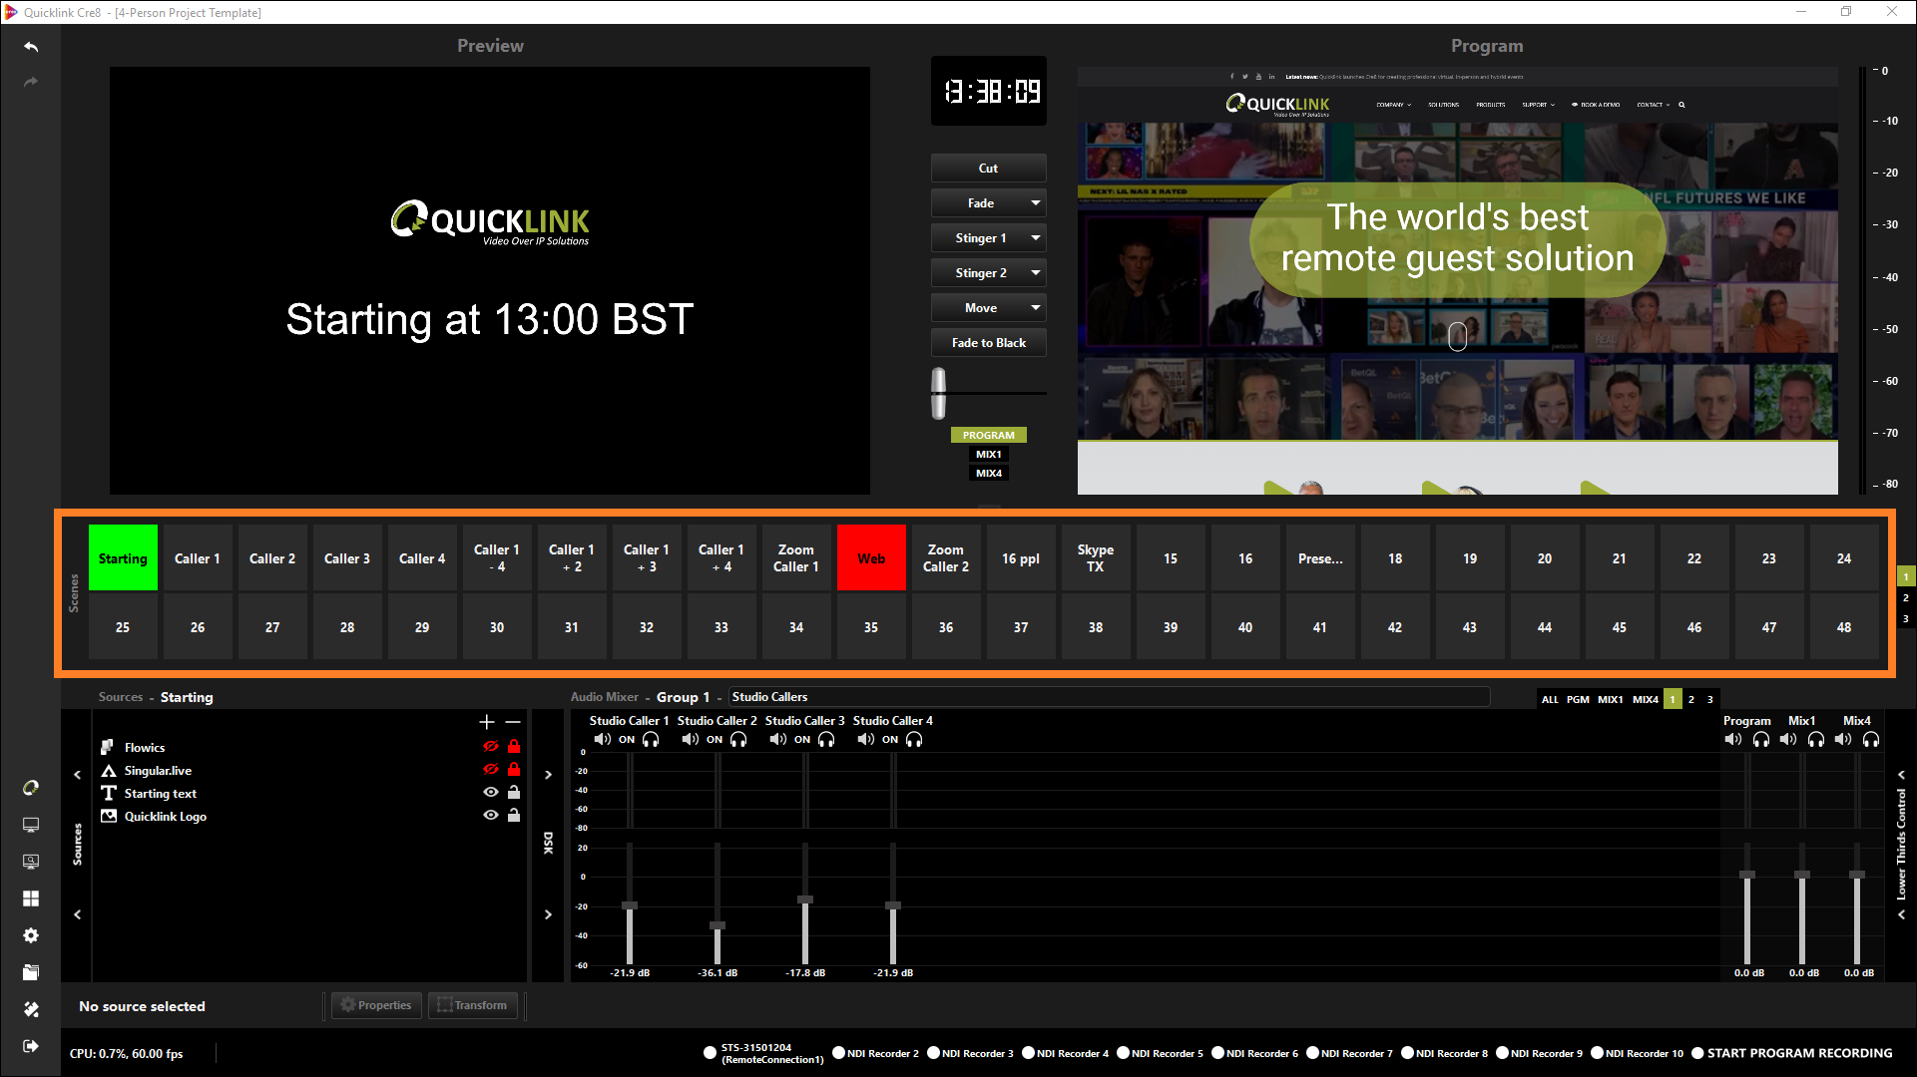The height and width of the screenshot is (1077, 1917).
Task: Hide the Starting text source
Action: (x=490, y=793)
